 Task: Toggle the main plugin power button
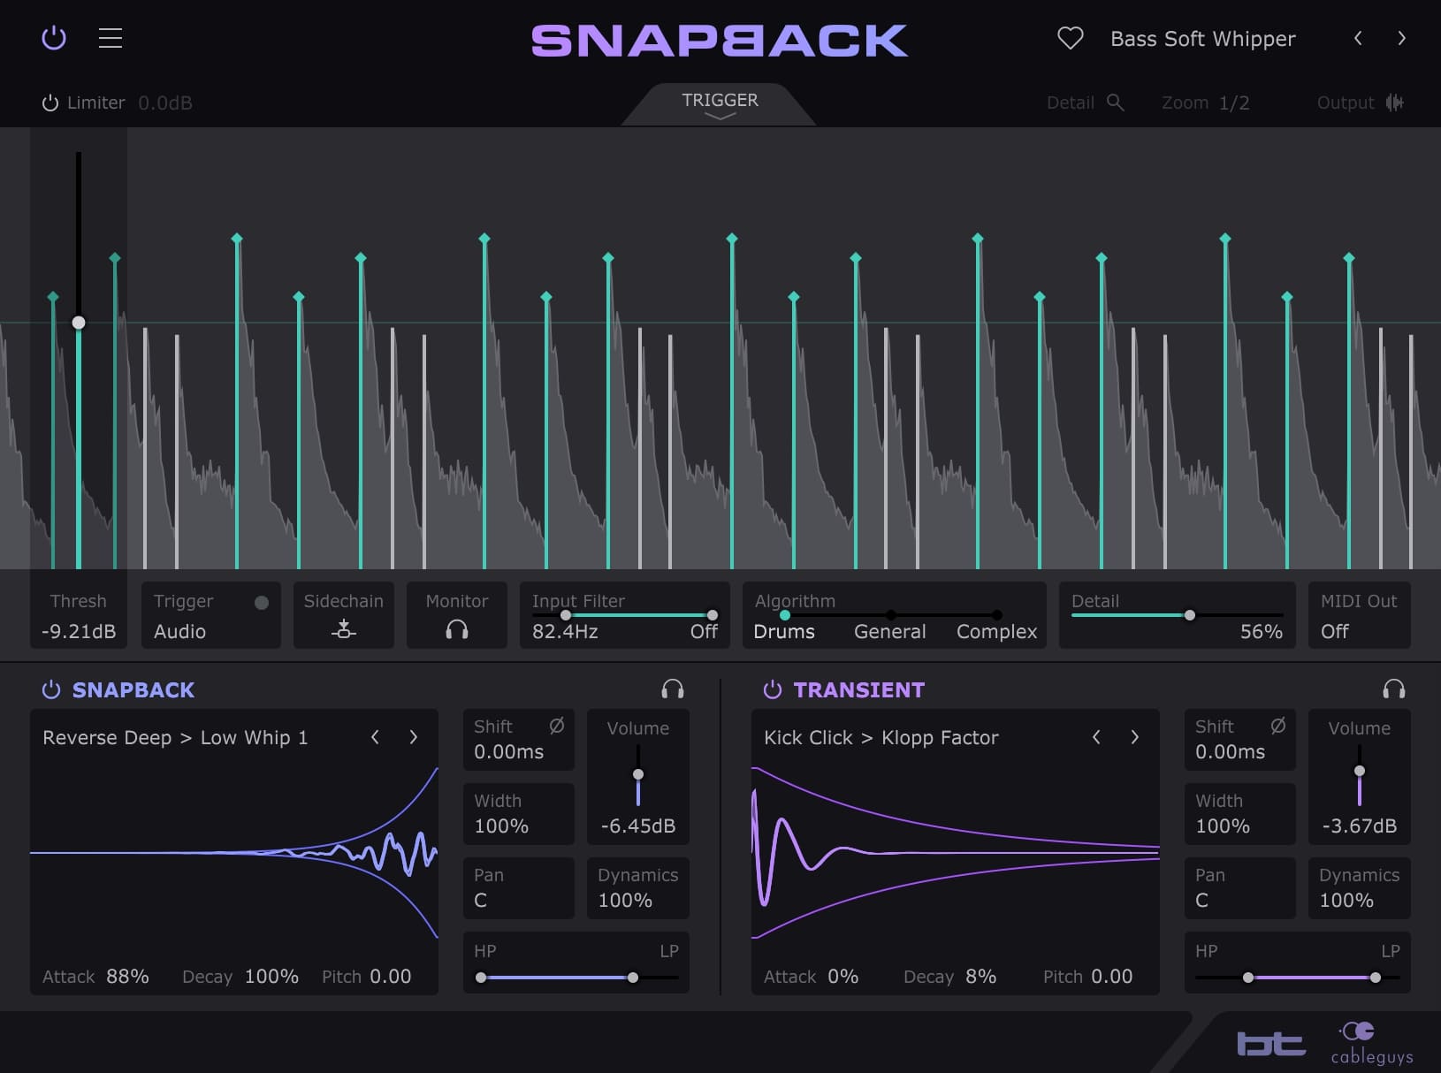pyautogui.click(x=54, y=38)
